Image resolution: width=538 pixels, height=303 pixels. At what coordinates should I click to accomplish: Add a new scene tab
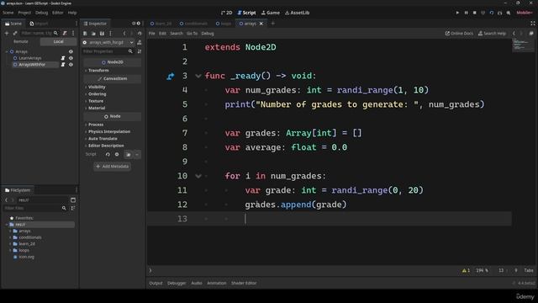pyautogui.click(x=273, y=24)
